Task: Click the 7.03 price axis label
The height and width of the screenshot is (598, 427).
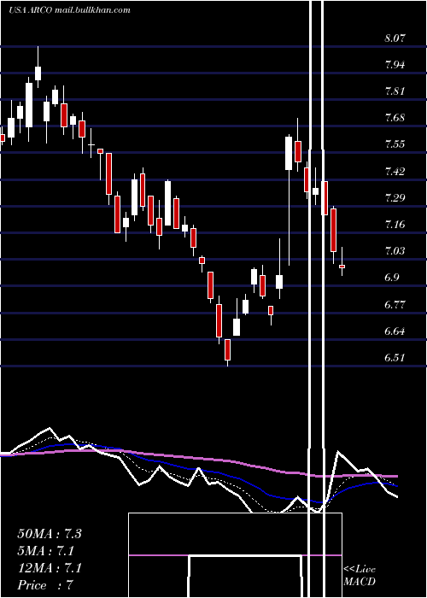Action: pos(395,250)
